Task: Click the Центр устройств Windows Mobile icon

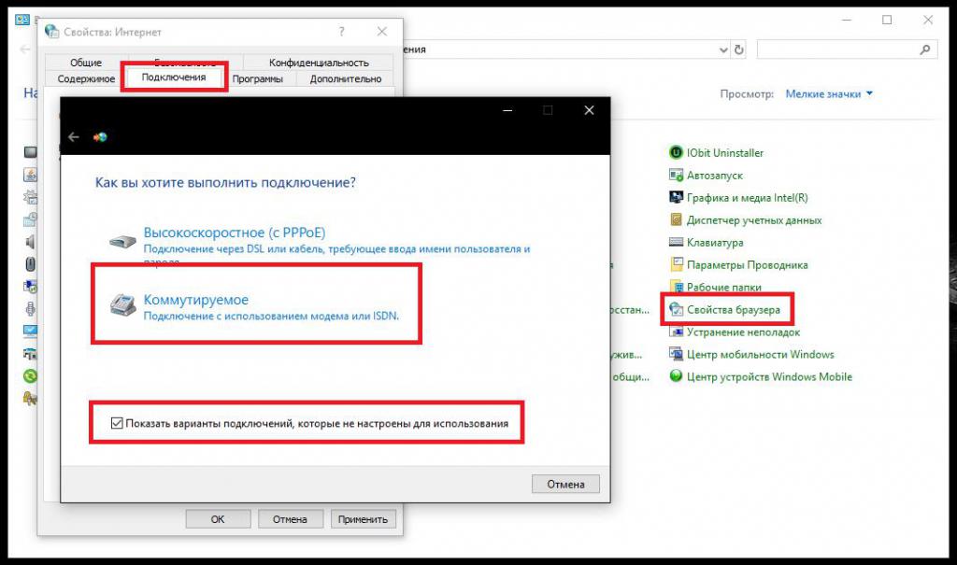Action: [x=676, y=376]
